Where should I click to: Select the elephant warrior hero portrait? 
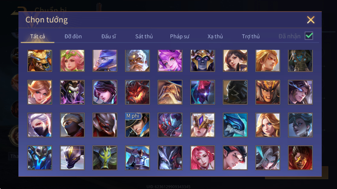(x=300, y=61)
